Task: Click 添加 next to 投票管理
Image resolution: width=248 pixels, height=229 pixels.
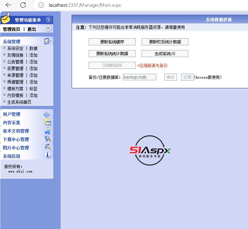Action: [33, 68]
